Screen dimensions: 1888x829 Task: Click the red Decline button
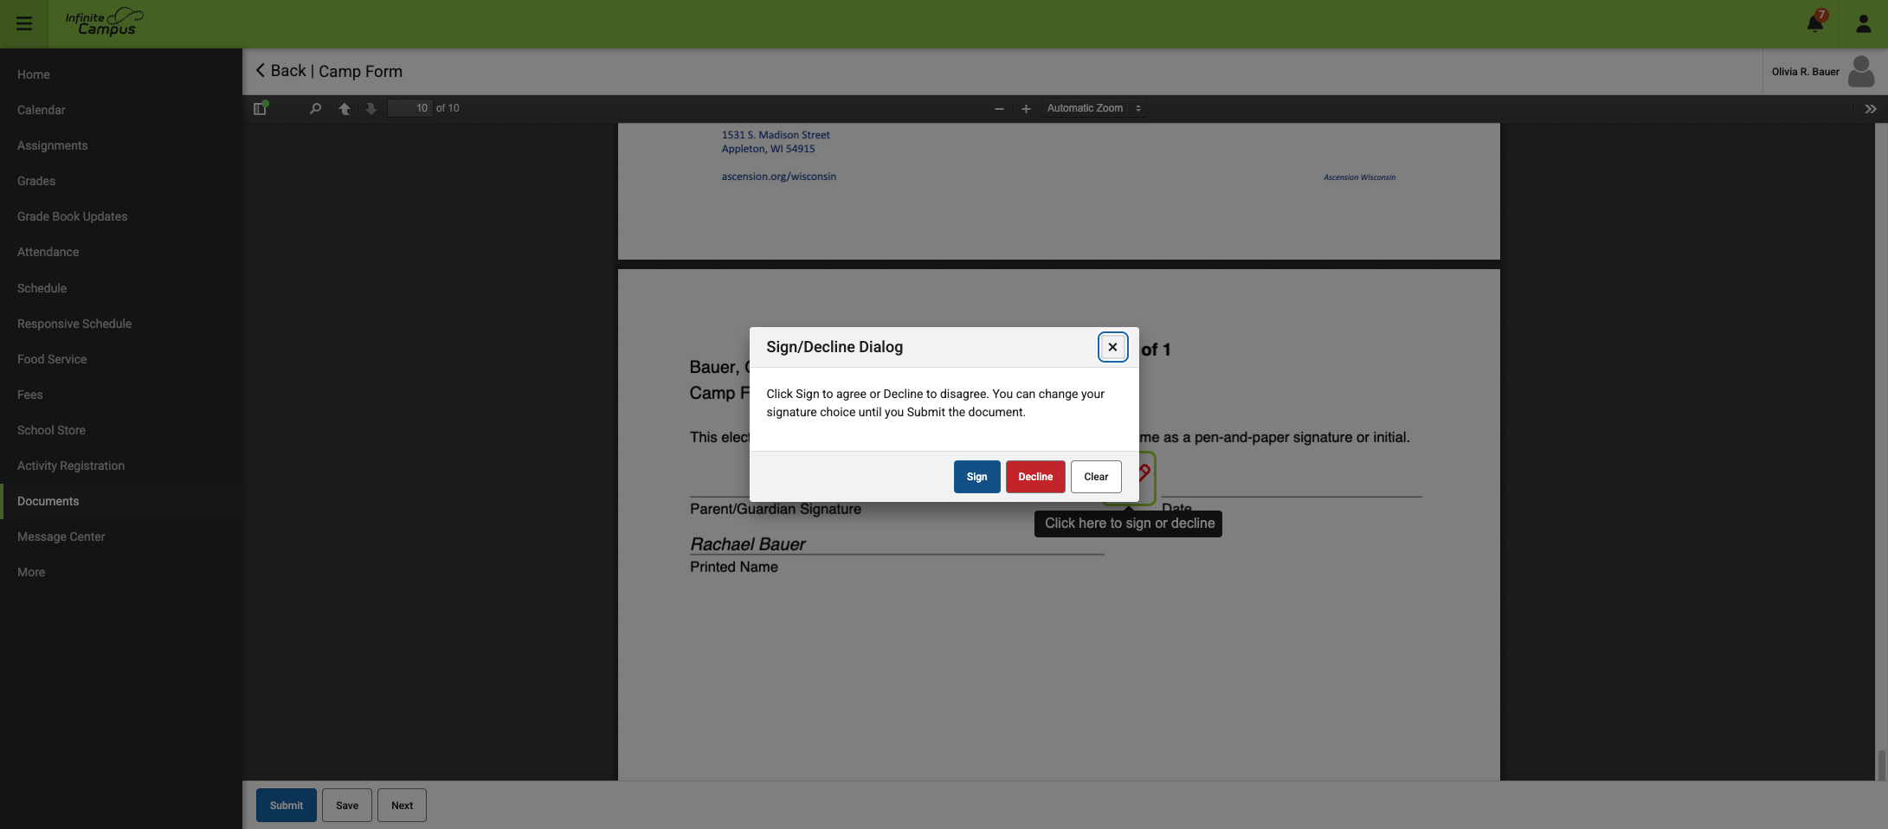pos(1035,477)
